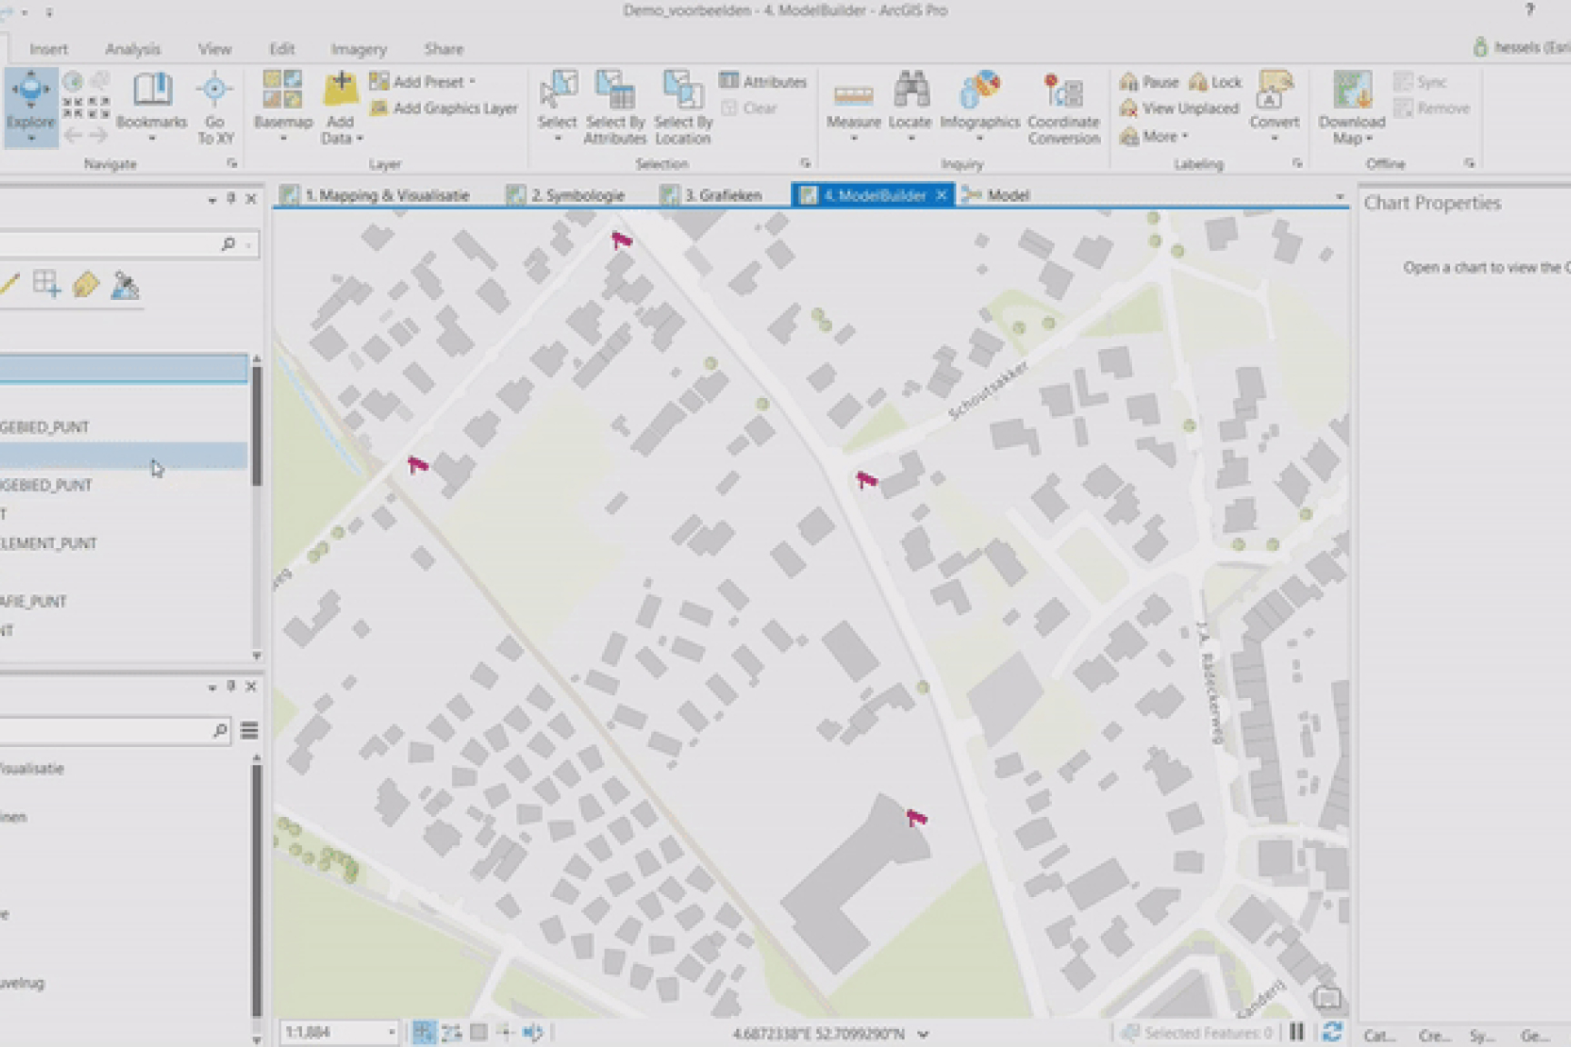This screenshot has height=1047, width=1571.
Task: Click the Go To XY icon
Action: click(x=215, y=90)
